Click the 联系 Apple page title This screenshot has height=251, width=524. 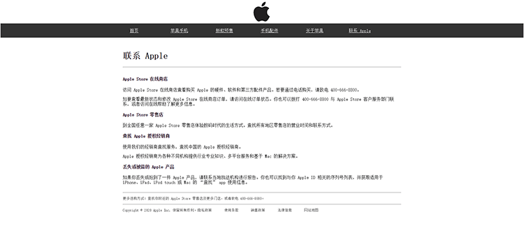pyautogui.click(x=145, y=56)
